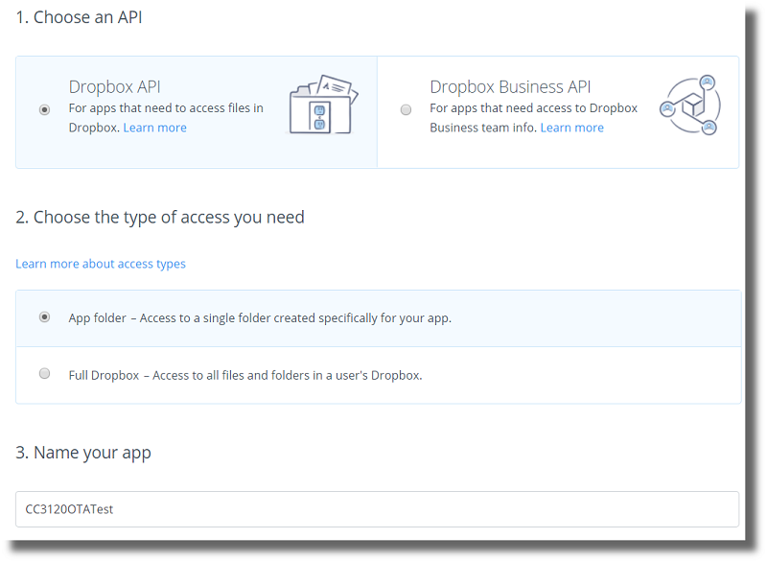Focus the app name field containing CC3120OTATest
767x562 pixels.
coord(377,509)
